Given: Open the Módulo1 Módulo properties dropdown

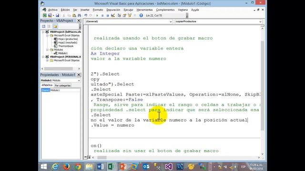Looking at the screenshot, I should coord(79,80).
